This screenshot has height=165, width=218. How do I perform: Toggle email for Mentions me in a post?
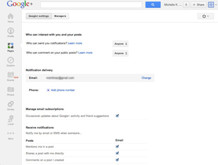[x=117, y=146]
